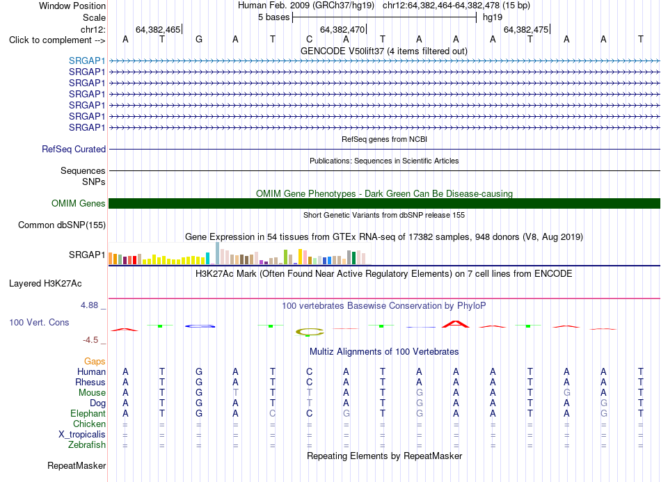Select the X_tropicalis species label

click(82, 435)
